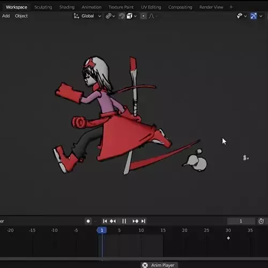Cancel the Anim Player with X icon

coord(145,265)
